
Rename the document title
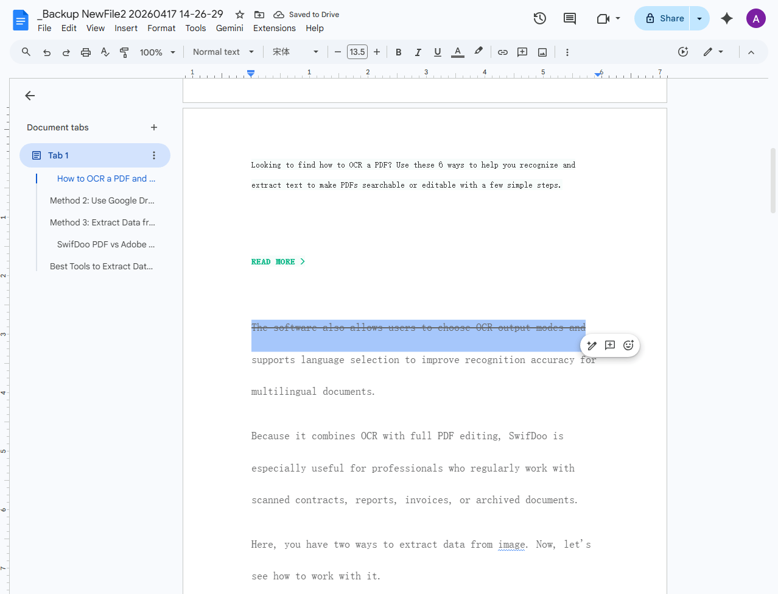pos(130,14)
